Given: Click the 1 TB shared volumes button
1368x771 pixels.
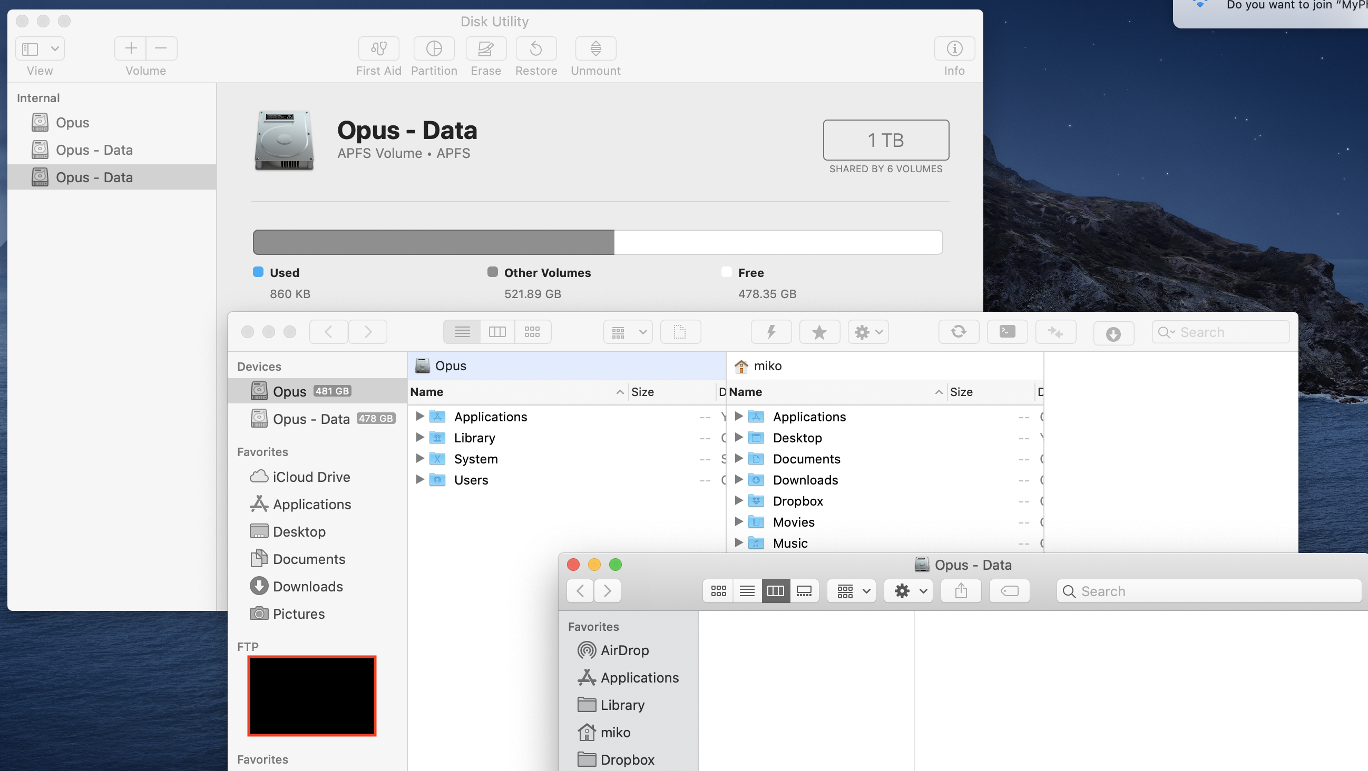Looking at the screenshot, I should point(885,140).
